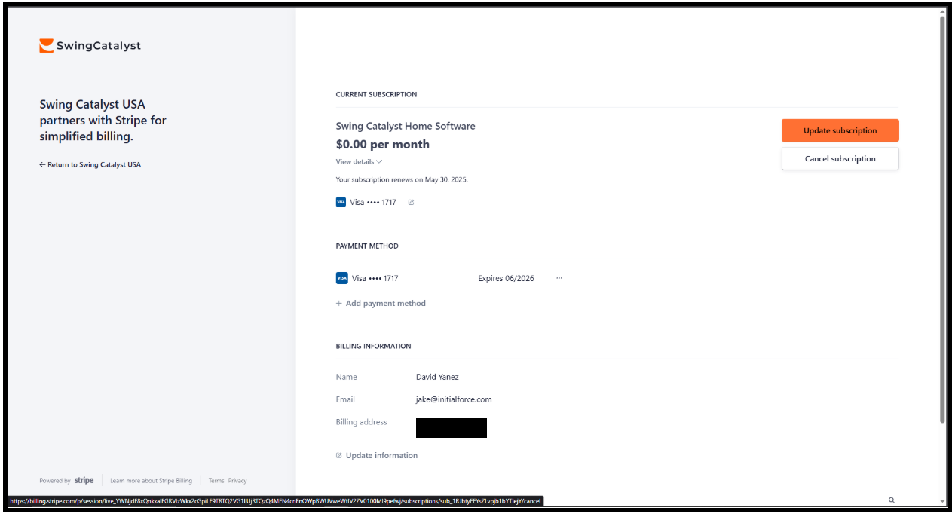The width and height of the screenshot is (952, 514).
Task: Click the Billing address label
Action: point(362,422)
